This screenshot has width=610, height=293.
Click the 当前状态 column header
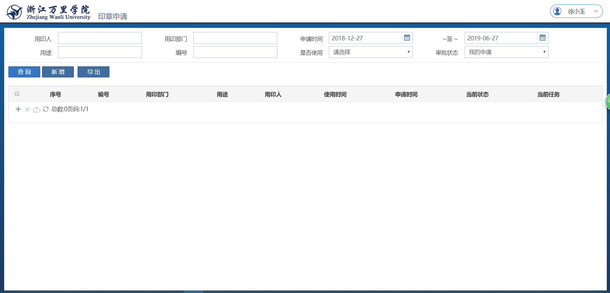(477, 94)
